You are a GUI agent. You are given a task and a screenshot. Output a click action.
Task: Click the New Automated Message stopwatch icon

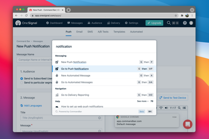[57, 75]
